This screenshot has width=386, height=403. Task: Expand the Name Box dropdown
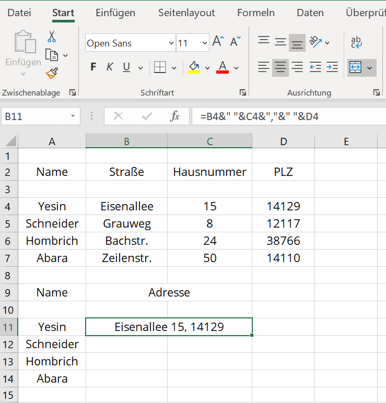coord(73,116)
